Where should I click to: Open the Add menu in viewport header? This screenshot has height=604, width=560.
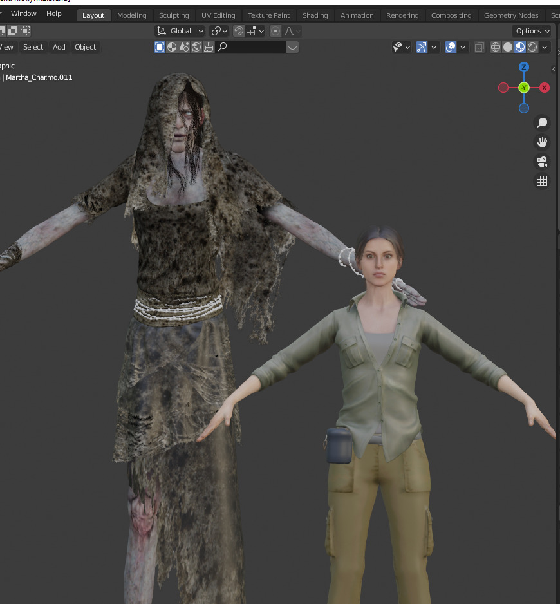59,47
